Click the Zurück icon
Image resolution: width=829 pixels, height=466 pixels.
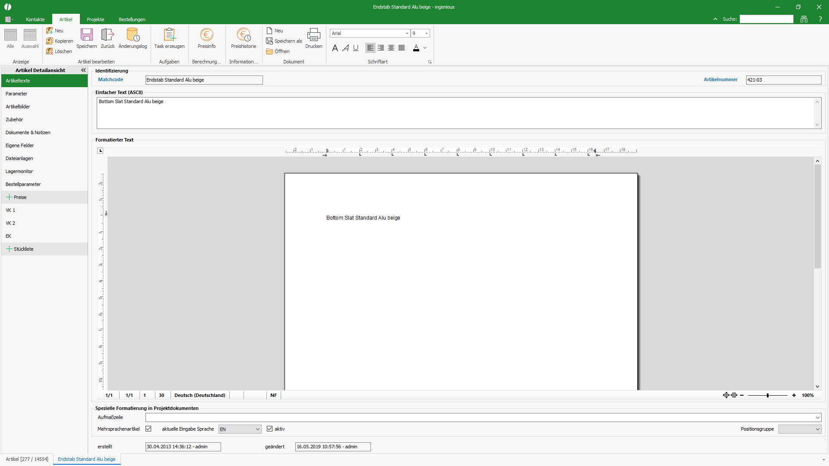[x=108, y=35]
